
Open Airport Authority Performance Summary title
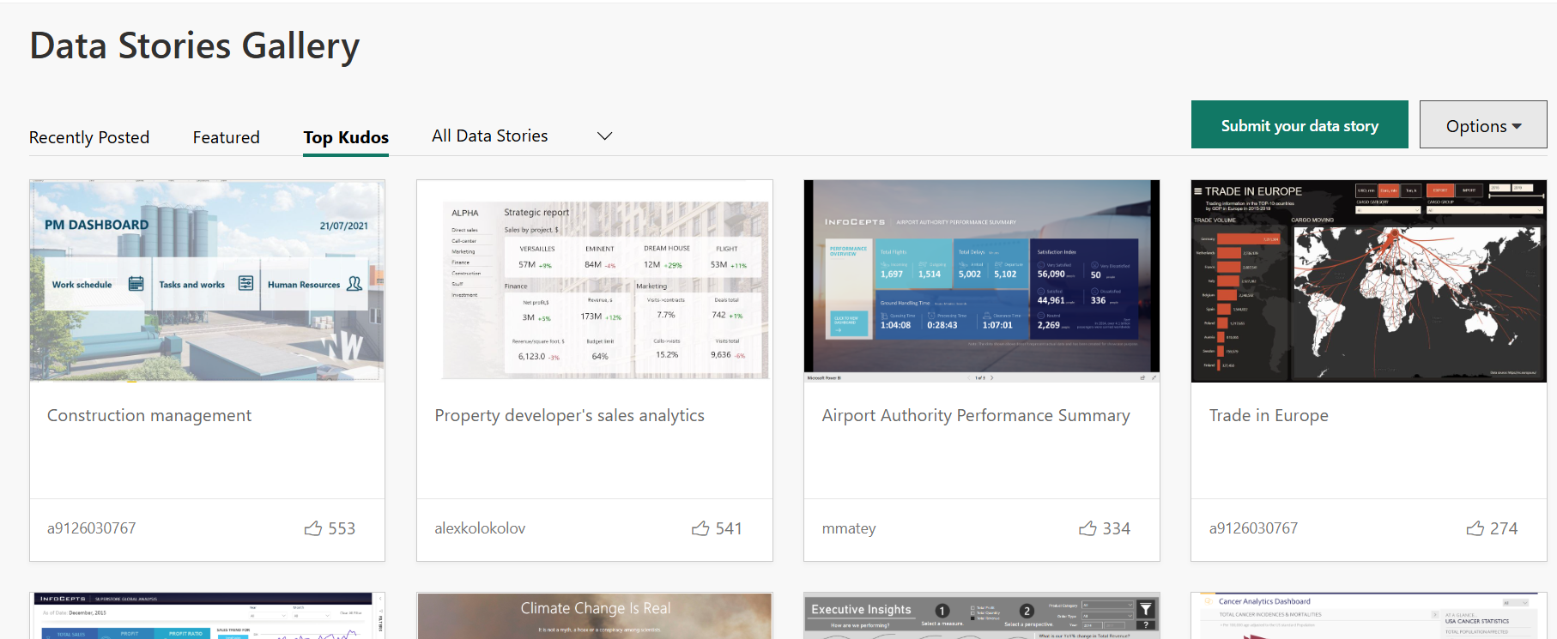point(976,416)
